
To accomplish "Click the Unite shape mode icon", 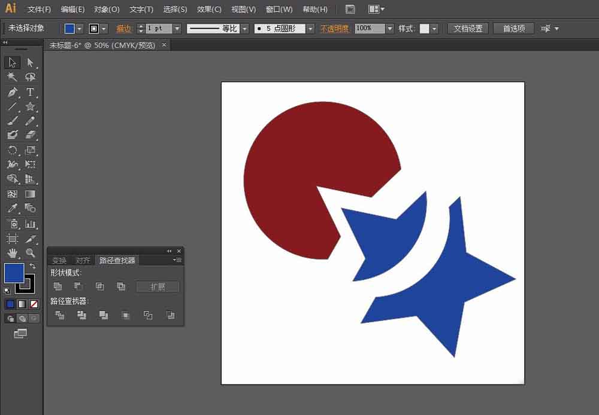I will click(58, 286).
